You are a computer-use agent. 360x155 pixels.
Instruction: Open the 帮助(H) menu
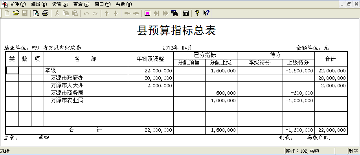coord(124,4)
